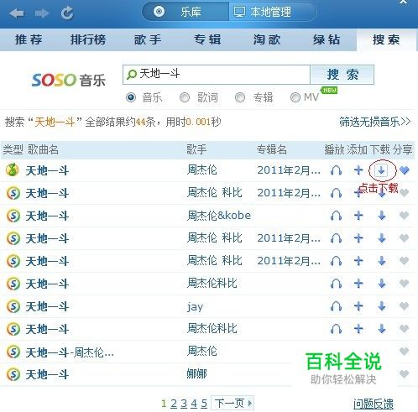Screen dimensions: 418x412
Task: Click the green QQ Music type icon
Action: pos(13,169)
